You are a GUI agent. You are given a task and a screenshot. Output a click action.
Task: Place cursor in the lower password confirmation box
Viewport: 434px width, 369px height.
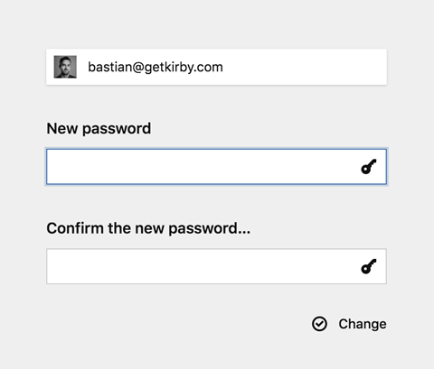[x=216, y=266]
